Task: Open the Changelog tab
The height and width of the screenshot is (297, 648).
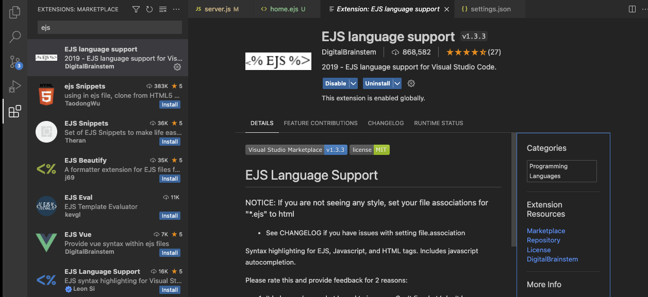Action: tap(386, 123)
